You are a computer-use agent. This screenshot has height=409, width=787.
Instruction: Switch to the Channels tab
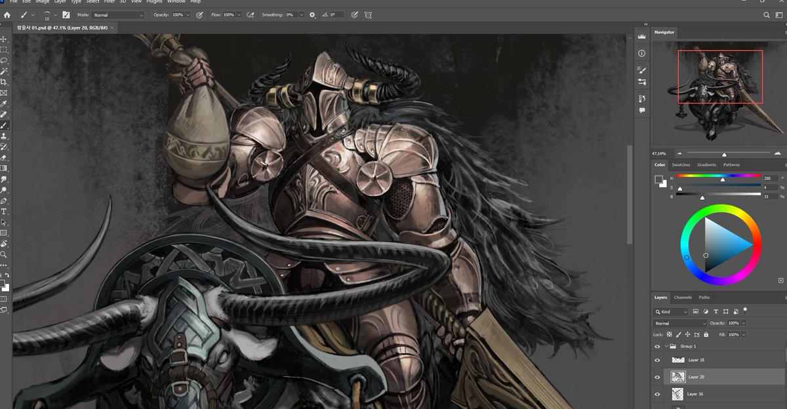pyautogui.click(x=683, y=297)
